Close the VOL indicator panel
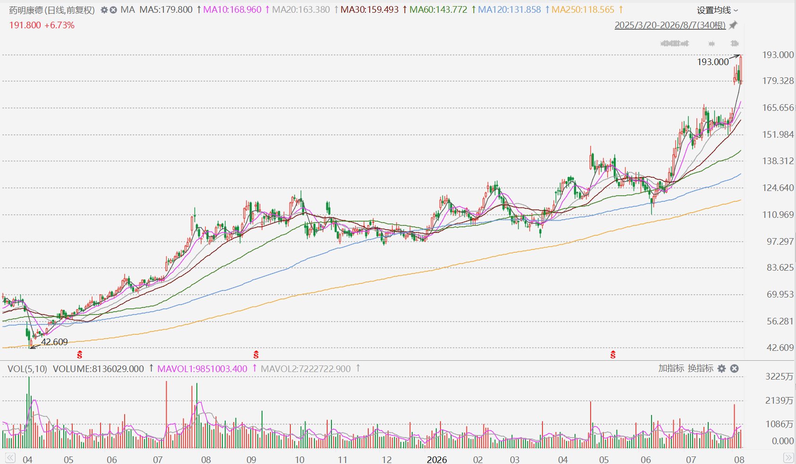Image resolution: width=796 pixels, height=464 pixels. pos(734,369)
